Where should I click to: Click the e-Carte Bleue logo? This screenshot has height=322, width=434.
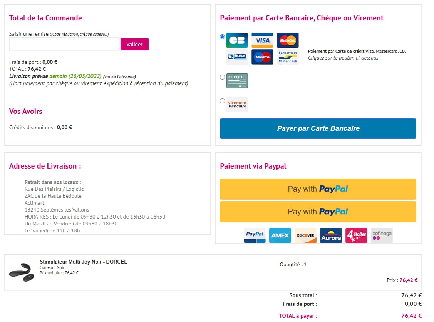pyautogui.click(x=237, y=57)
